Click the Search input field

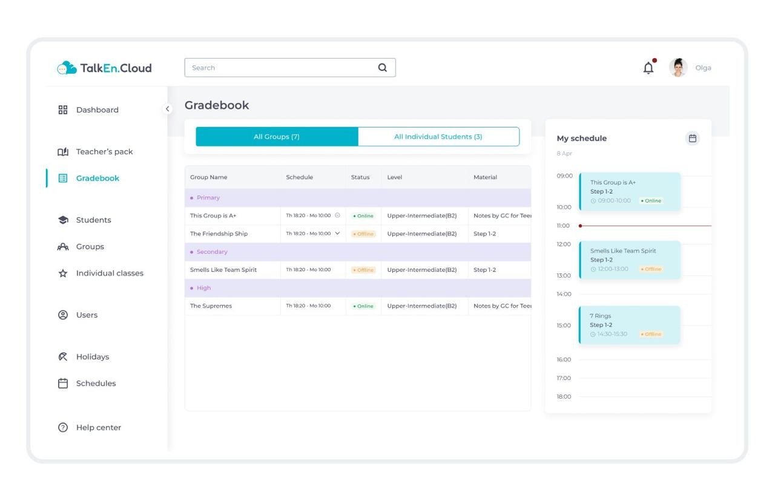tap(272, 67)
